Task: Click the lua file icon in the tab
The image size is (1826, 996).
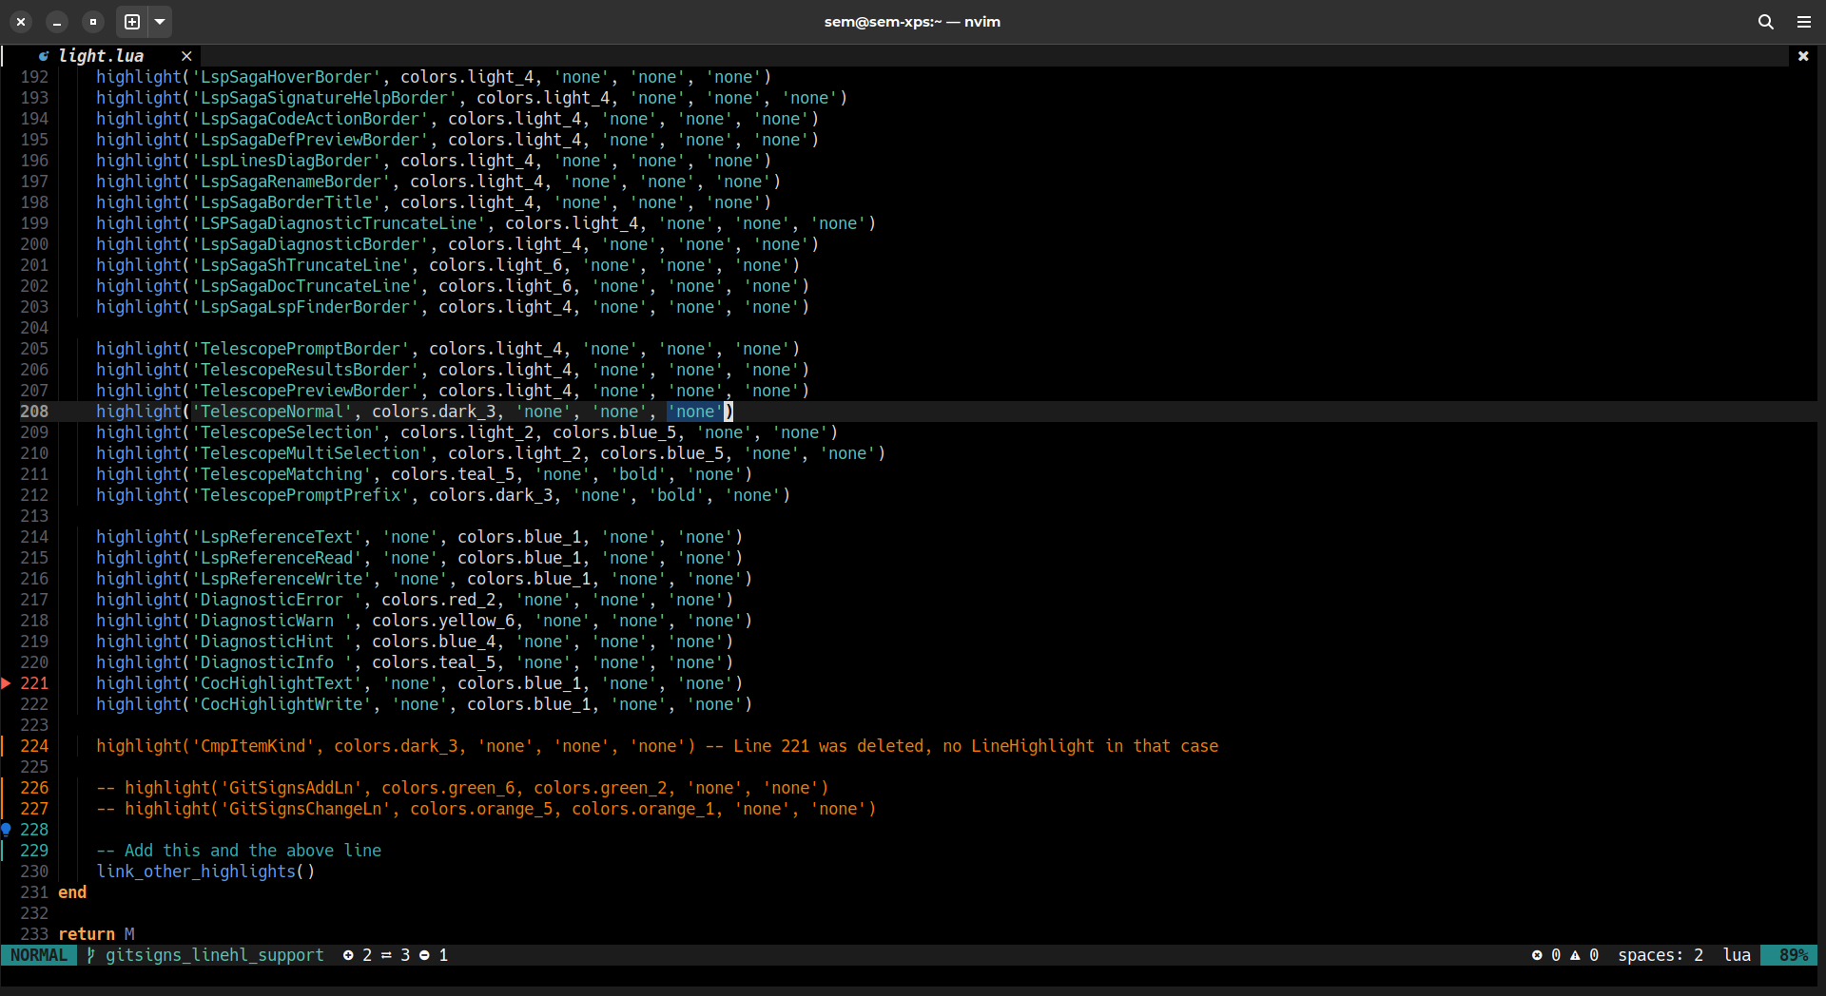Action: pos(44,56)
